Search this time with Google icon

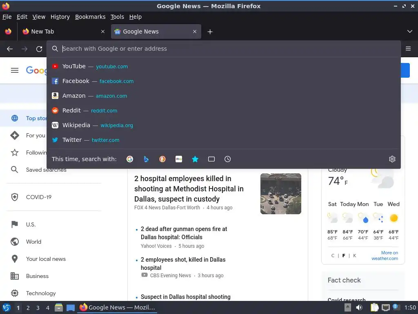(130, 159)
